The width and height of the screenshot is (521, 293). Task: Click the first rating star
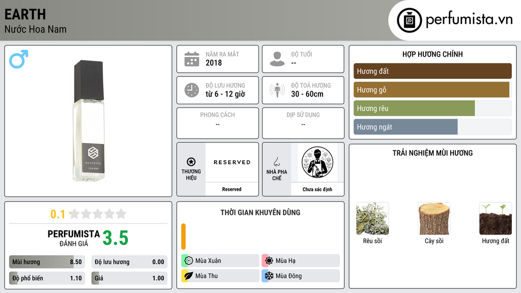pos(74,214)
